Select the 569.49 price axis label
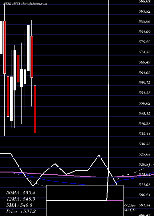 [x=144, y=62]
